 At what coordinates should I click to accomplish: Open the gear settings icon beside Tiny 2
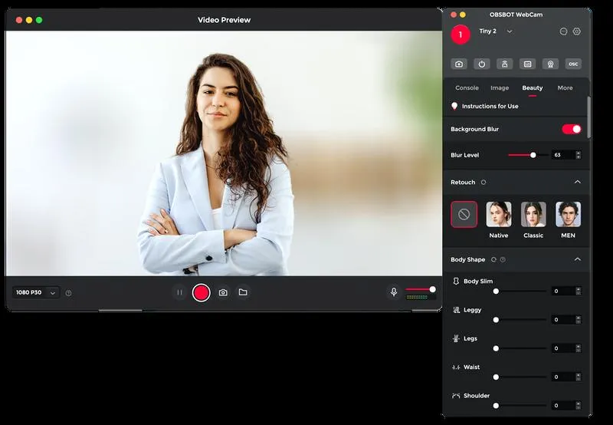(x=577, y=31)
